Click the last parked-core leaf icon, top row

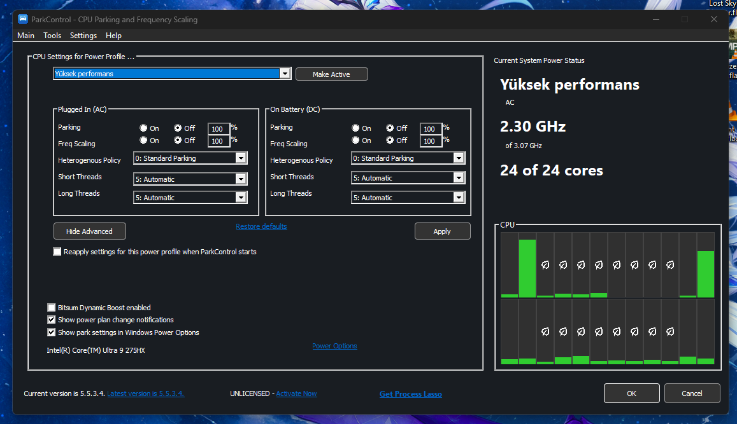670,265
